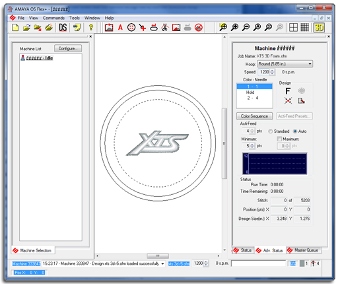Click the notes icon beside DS
The image size is (340, 284).
tap(77, 28)
